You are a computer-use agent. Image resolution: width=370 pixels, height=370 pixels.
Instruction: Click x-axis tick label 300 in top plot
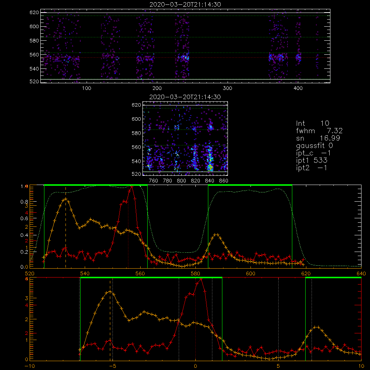pyautogui.click(x=228, y=88)
